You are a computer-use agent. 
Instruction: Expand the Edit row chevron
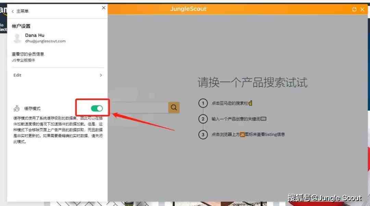click(x=101, y=75)
